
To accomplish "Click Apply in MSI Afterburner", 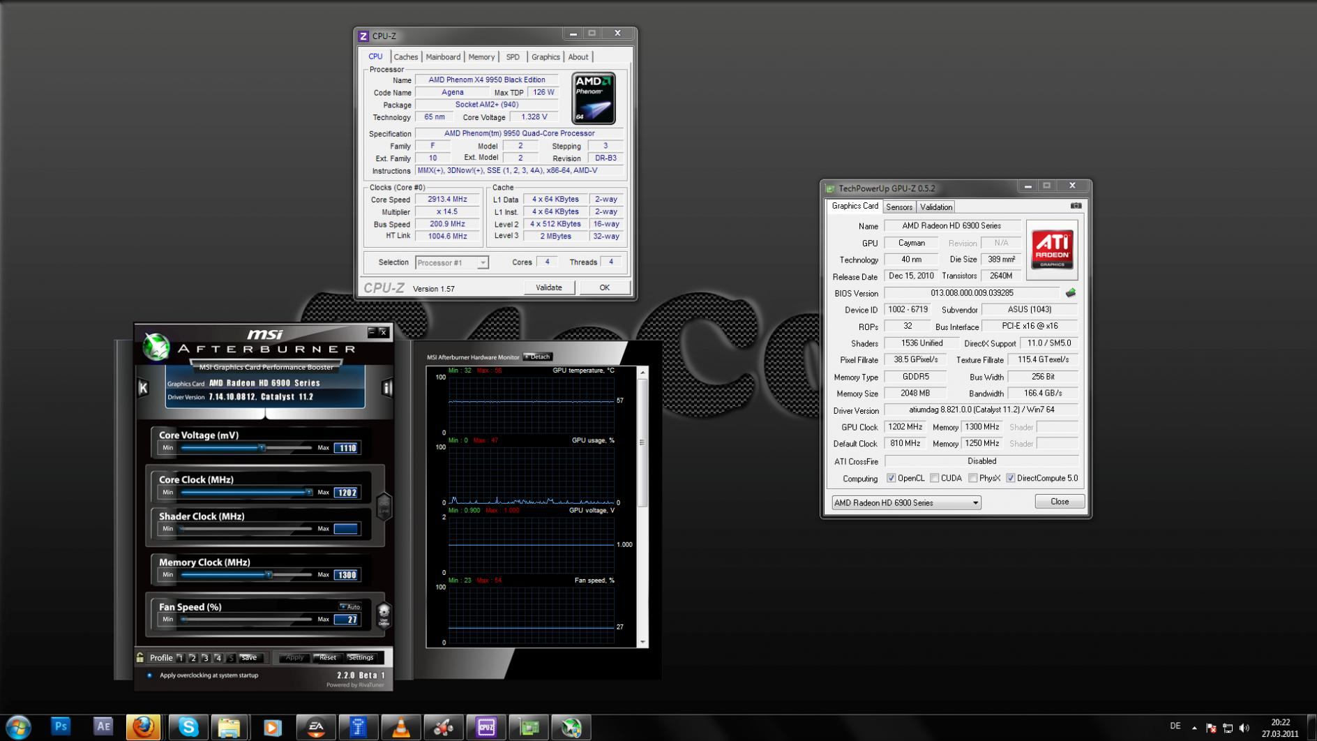I will click(x=294, y=657).
